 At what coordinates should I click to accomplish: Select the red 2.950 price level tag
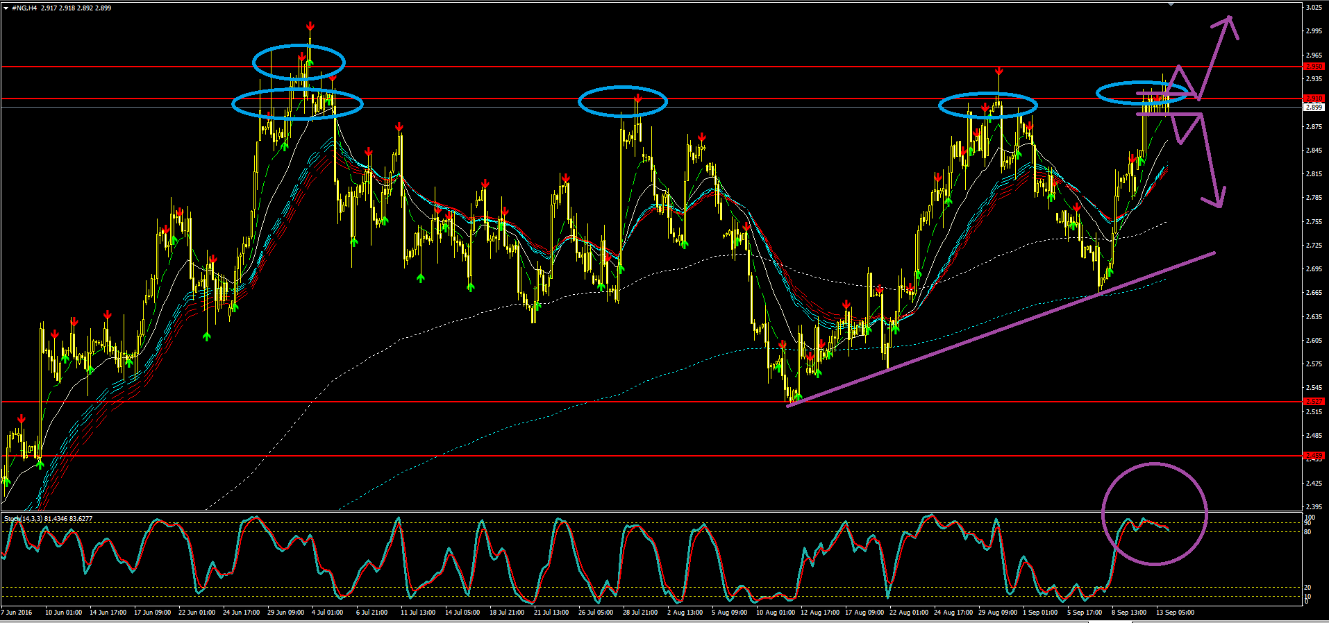tap(1314, 67)
